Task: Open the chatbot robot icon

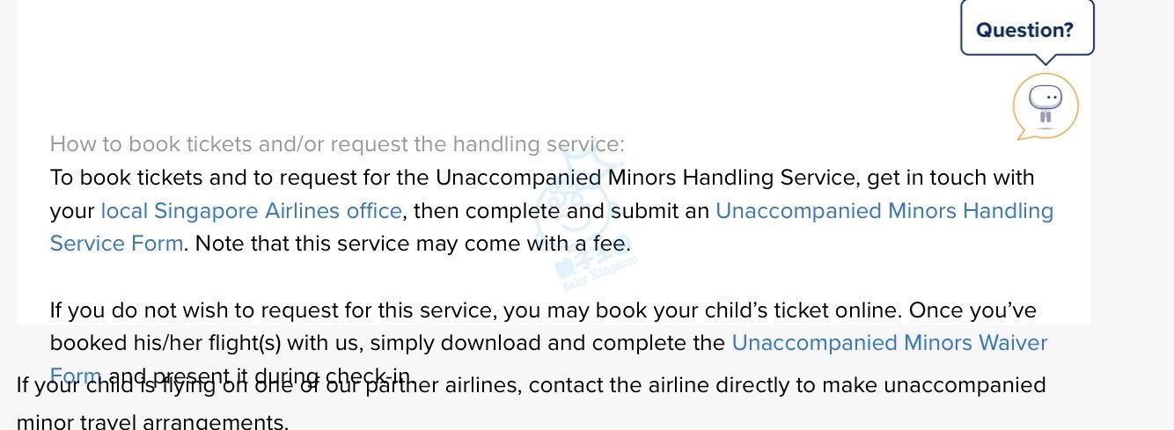Action: coord(1045,106)
